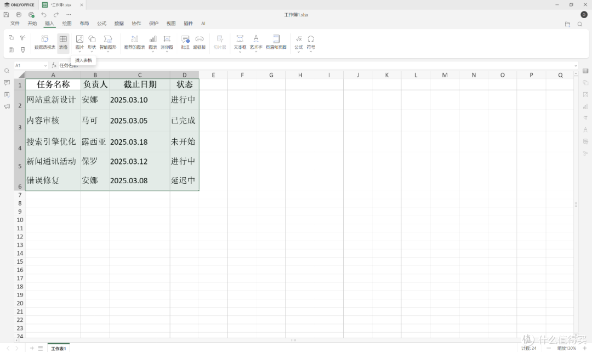The width and height of the screenshot is (592, 352).
Task: Switch to the Data (数据) tab
Action: 119,24
